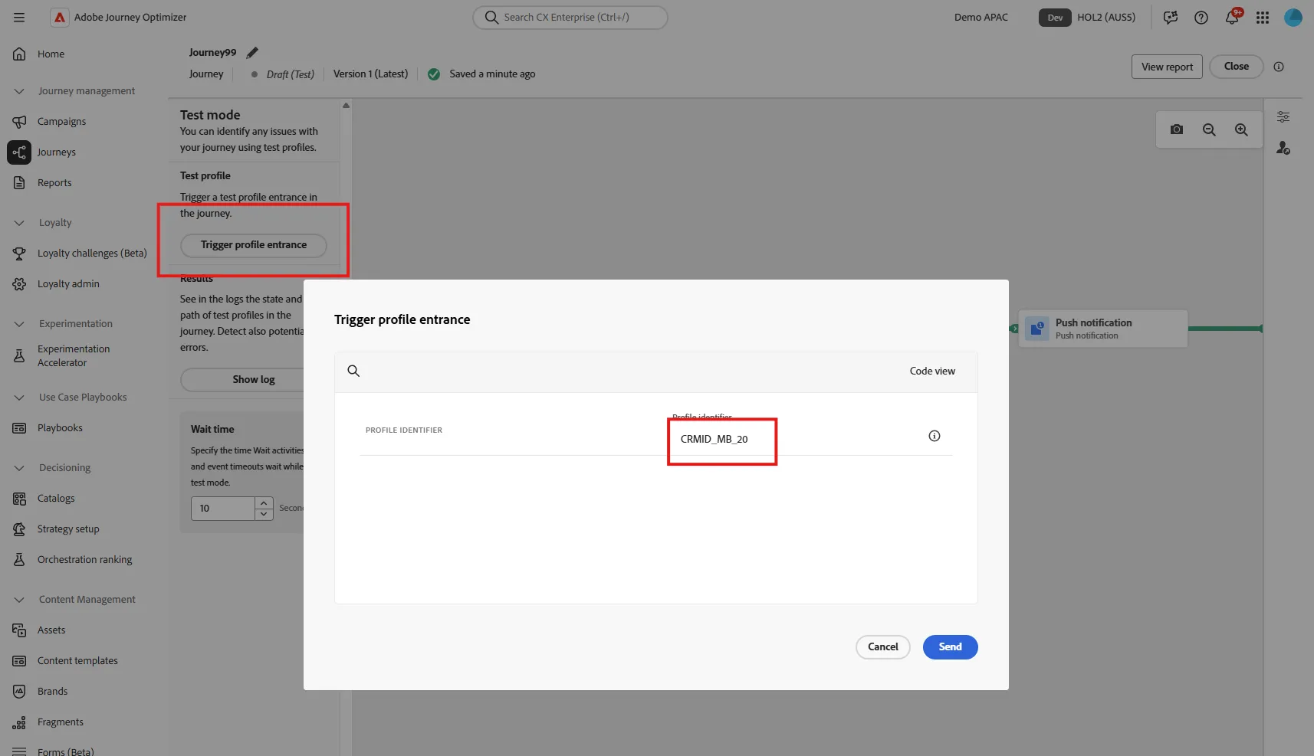This screenshot has height=756, width=1314.
Task: Open Reports in the sidebar
Action: point(54,182)
